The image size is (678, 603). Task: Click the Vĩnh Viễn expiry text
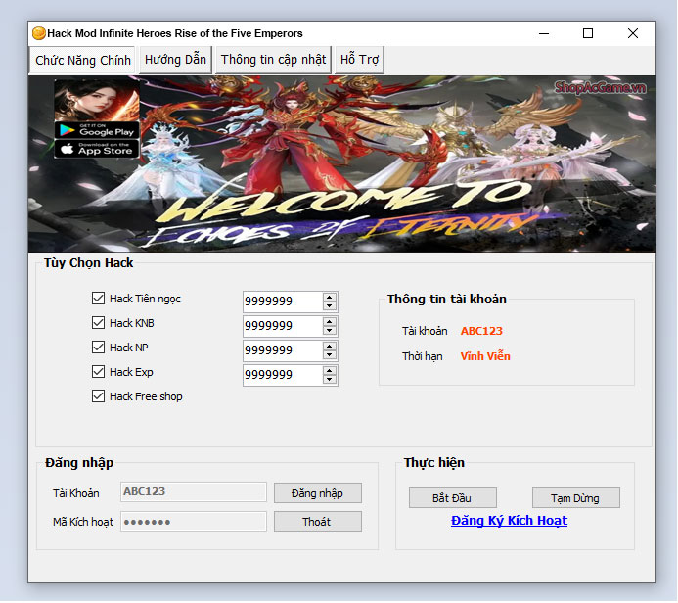485,356
